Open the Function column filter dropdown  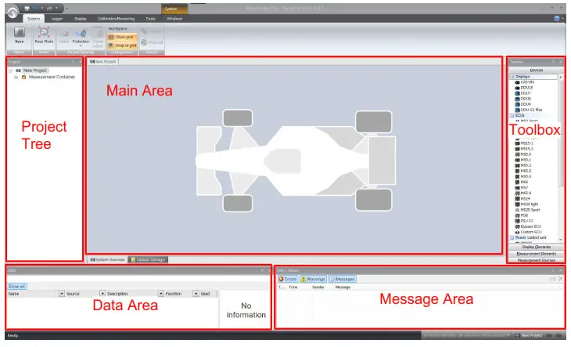click(196, 294)
